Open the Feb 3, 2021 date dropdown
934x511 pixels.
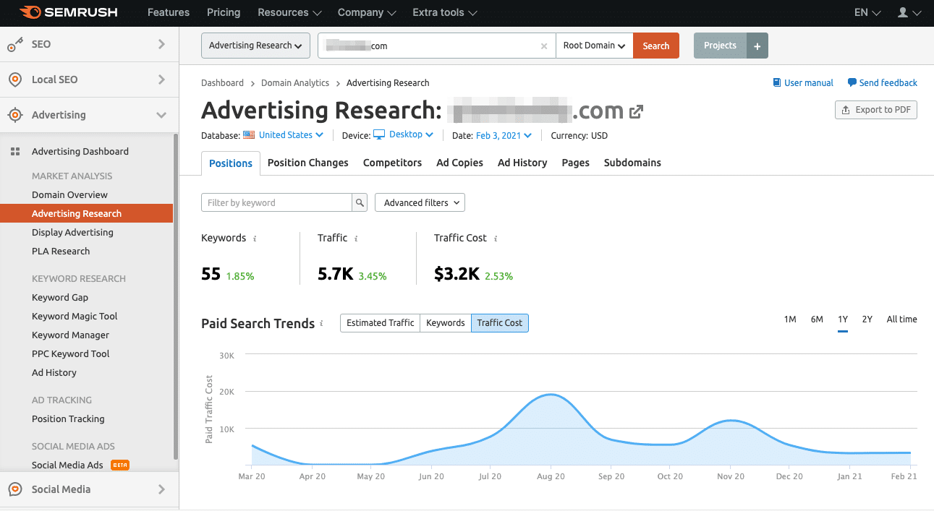(x=504, y=135)
